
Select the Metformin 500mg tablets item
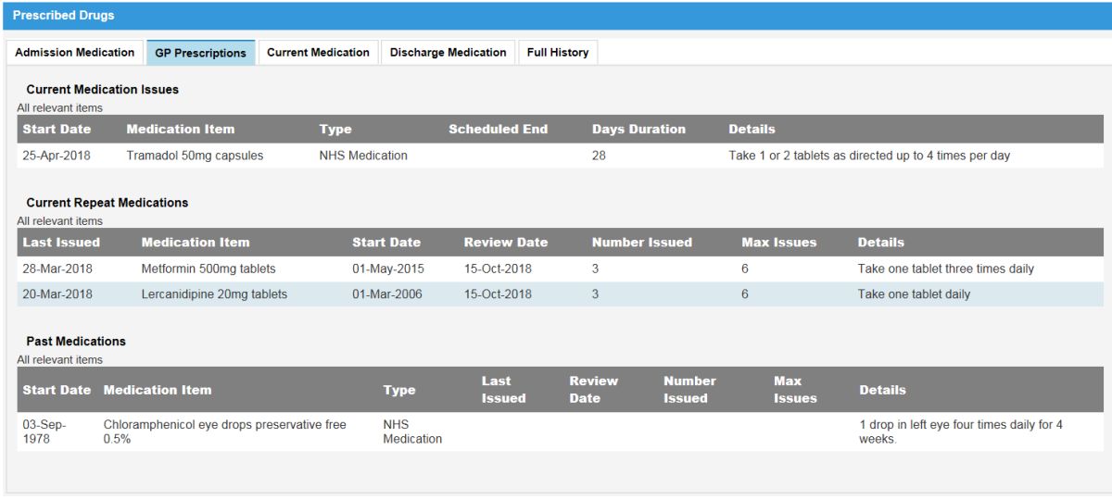208,269
